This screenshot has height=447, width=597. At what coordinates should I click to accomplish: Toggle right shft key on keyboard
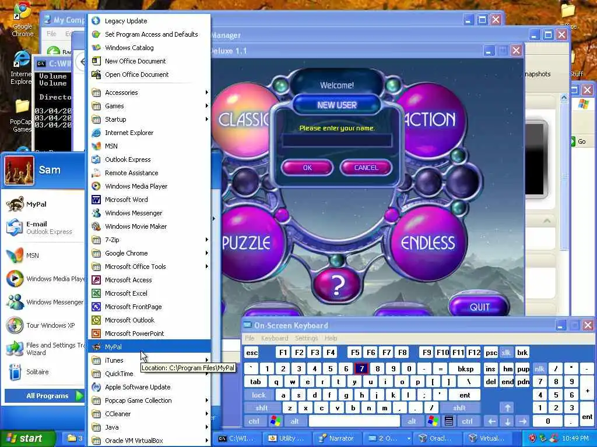coord(459,408)
